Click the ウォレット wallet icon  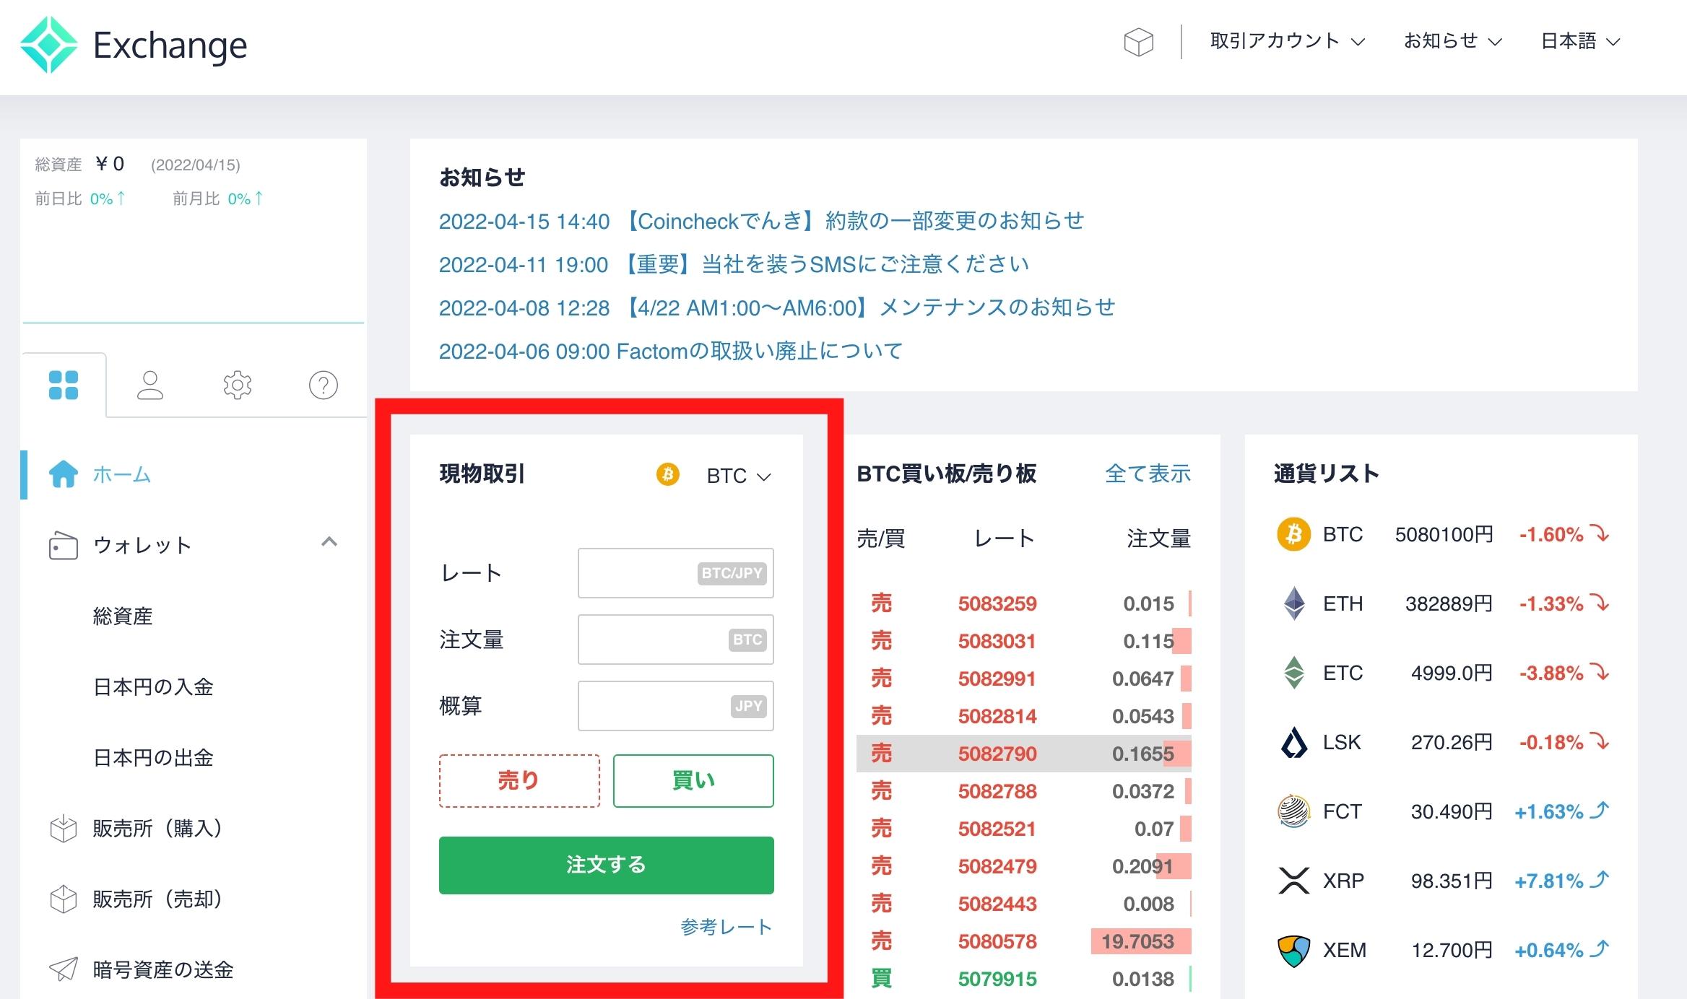pyautogui.click(x=63, y=545)
